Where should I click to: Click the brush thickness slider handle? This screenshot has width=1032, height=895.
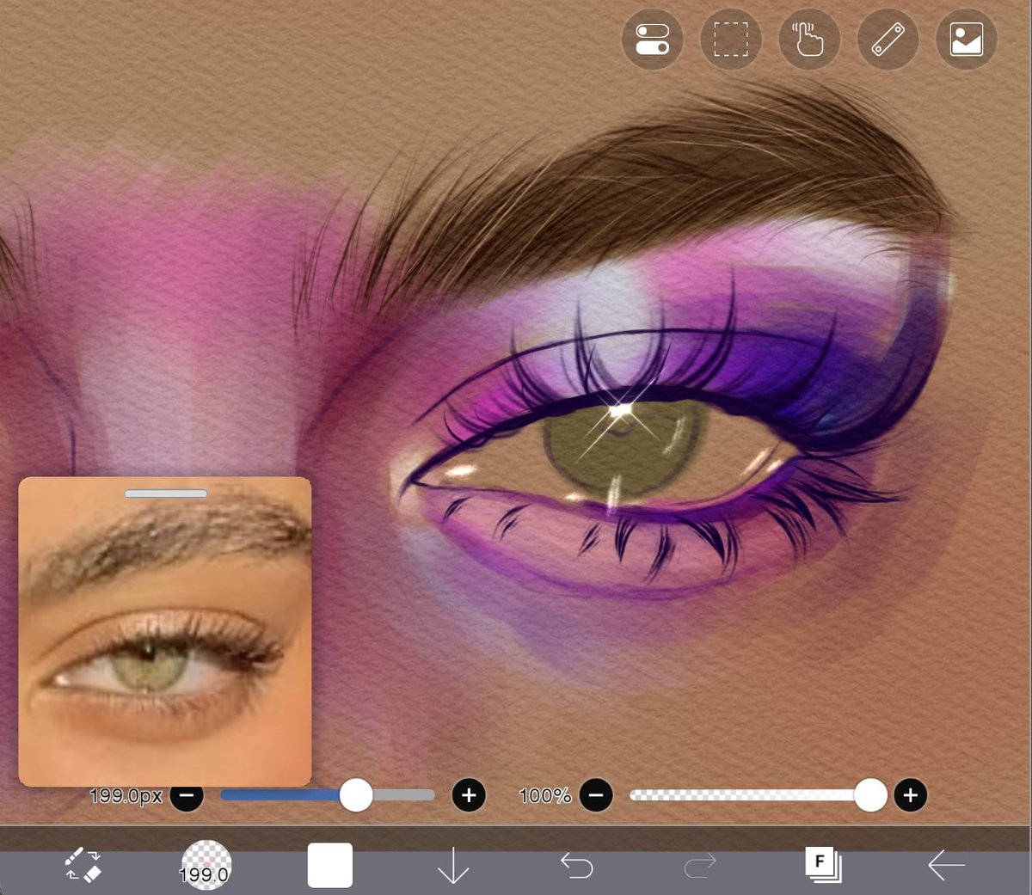coord(356,795)
